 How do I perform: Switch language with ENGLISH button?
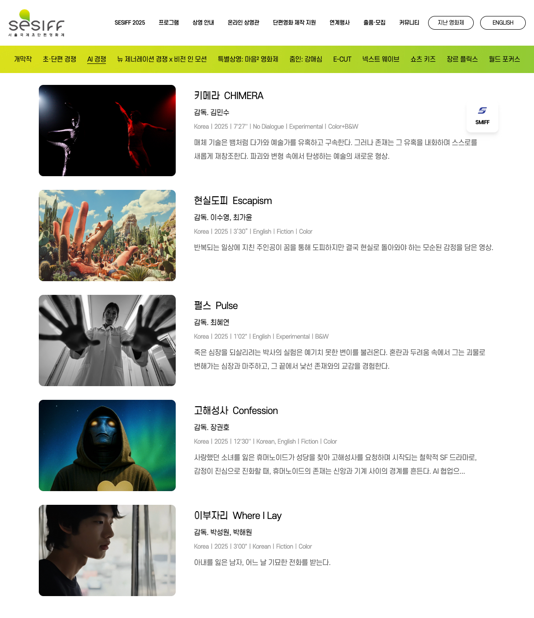pos(503,23)
